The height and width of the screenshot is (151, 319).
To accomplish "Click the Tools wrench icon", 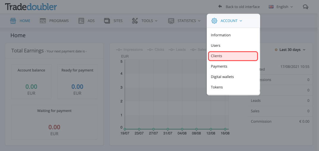I will (135, 21).
